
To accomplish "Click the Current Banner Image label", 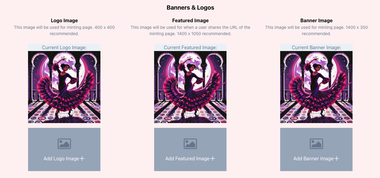I will 316,47.
